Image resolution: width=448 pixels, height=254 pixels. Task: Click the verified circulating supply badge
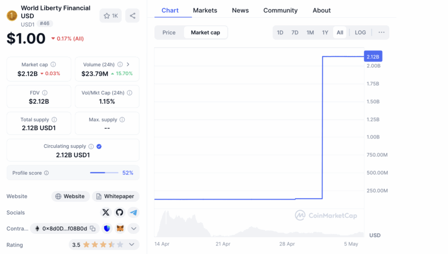[99, 146]
